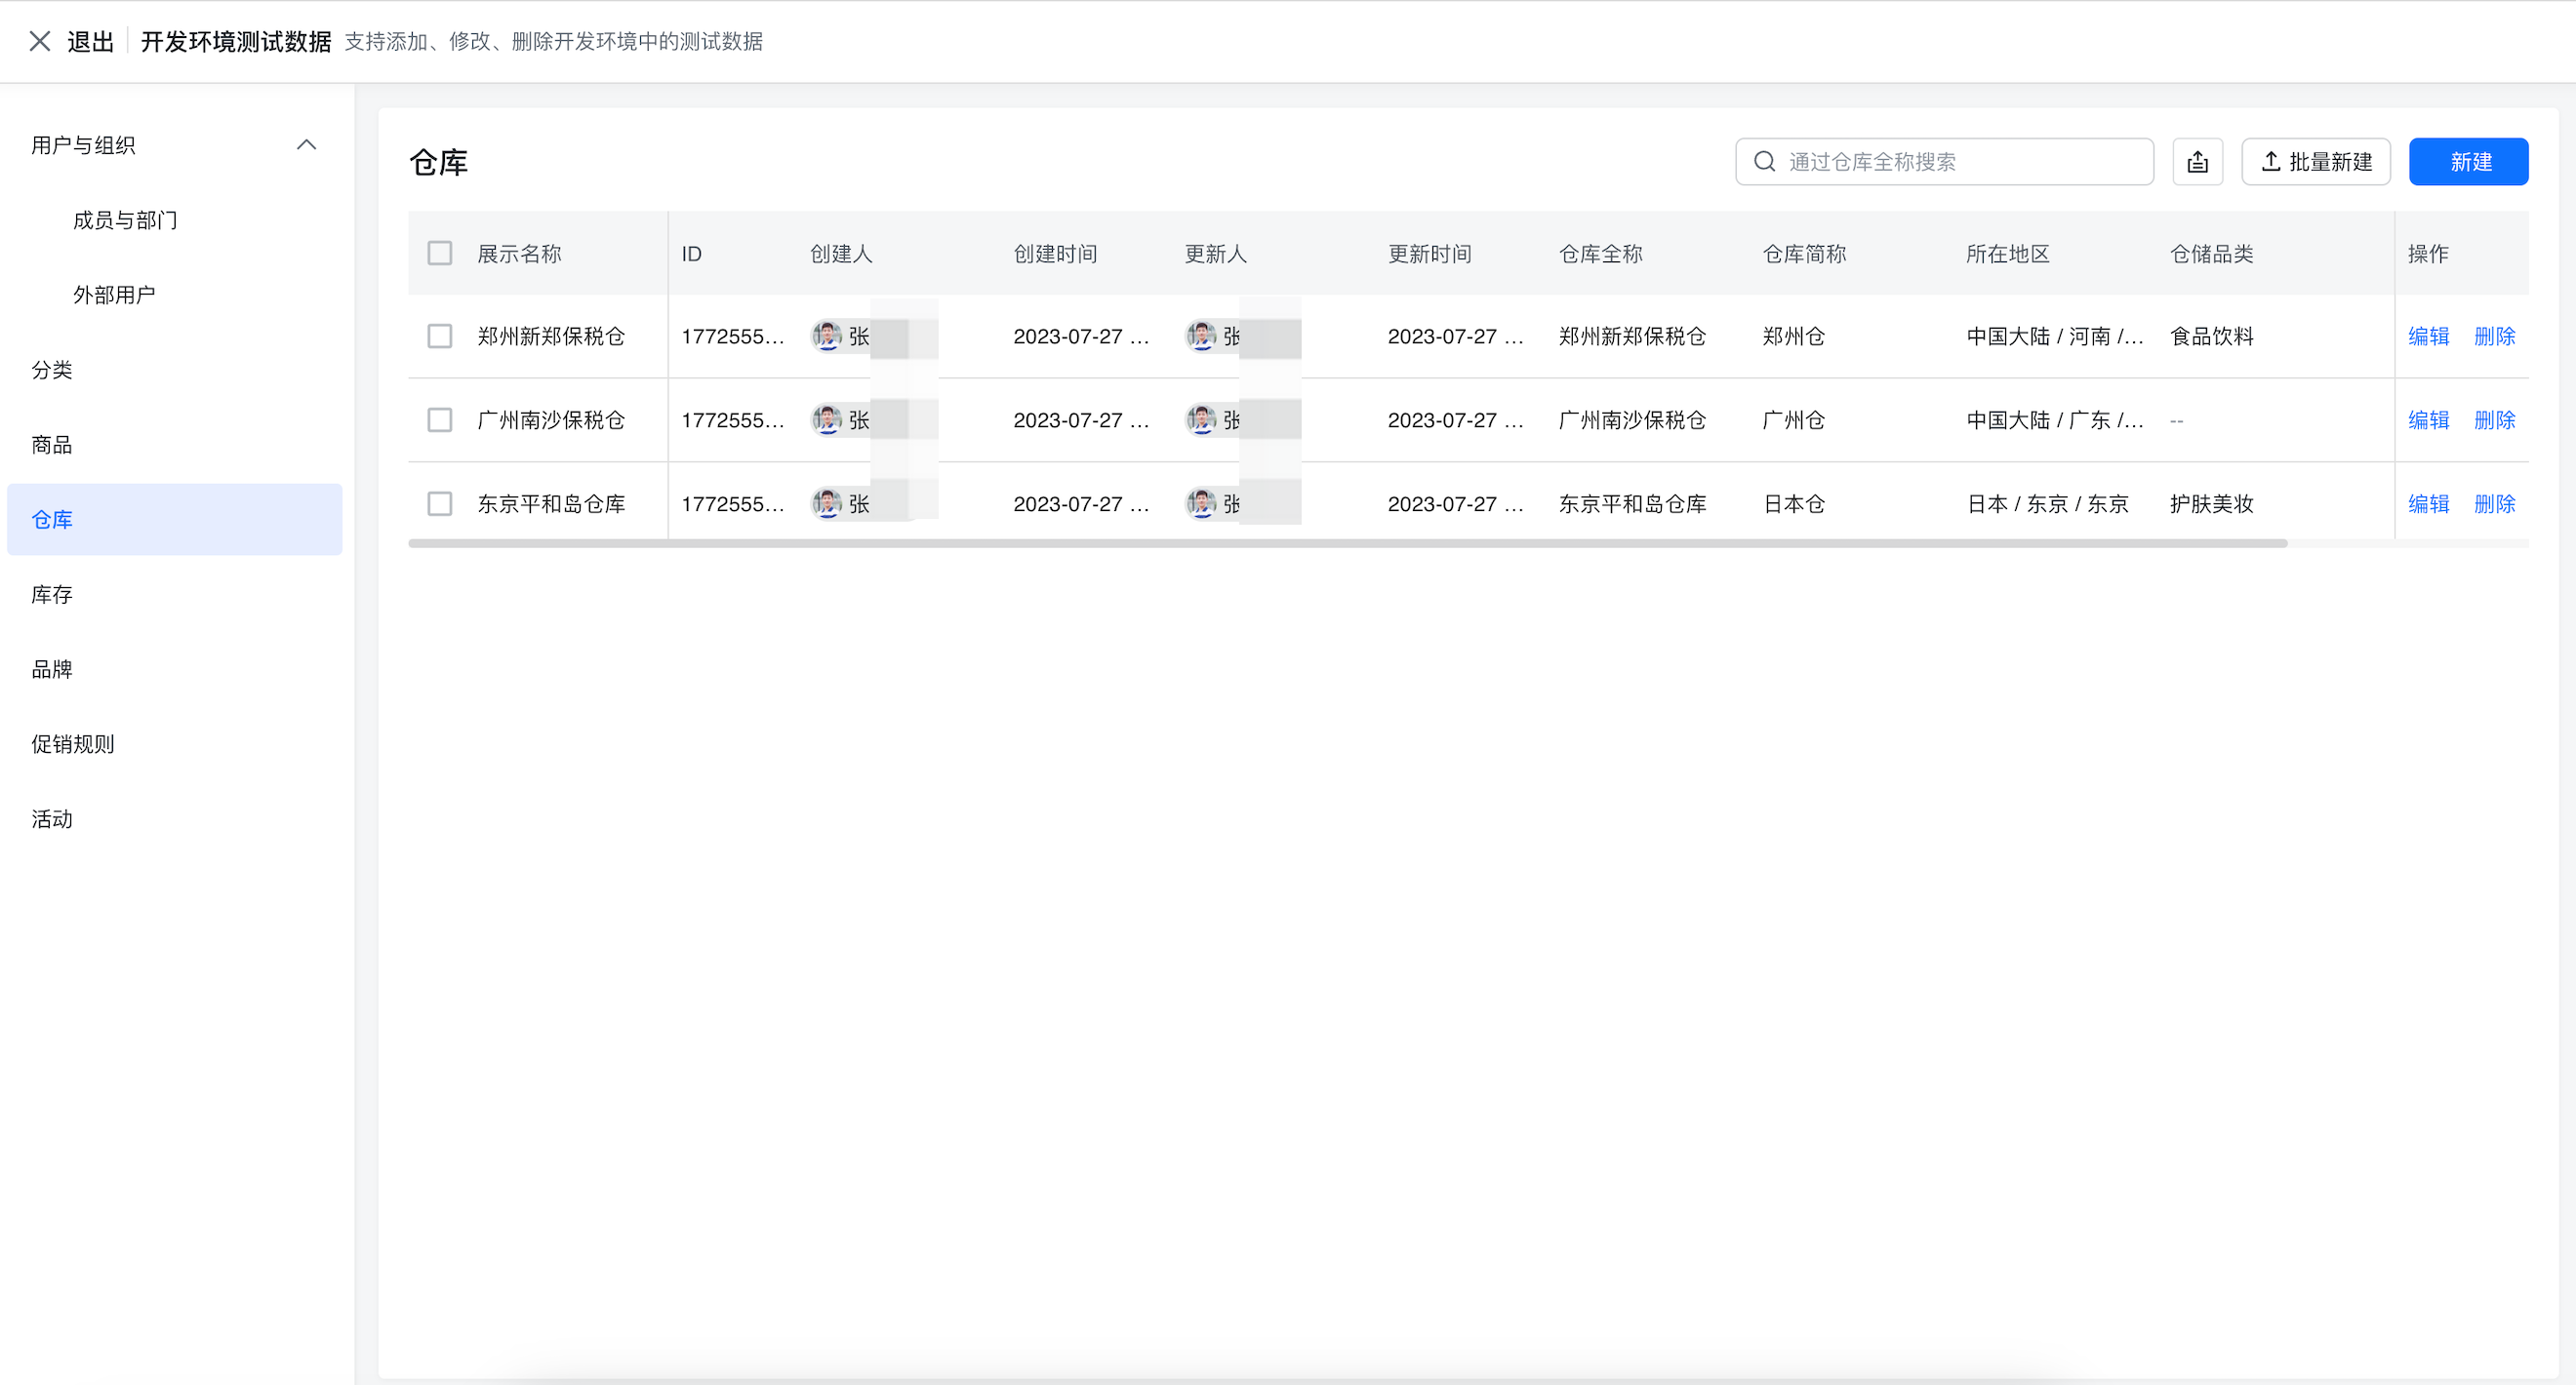
Task: Click the X exit icon
Action: pyautogui.click(x=39, y=41)
